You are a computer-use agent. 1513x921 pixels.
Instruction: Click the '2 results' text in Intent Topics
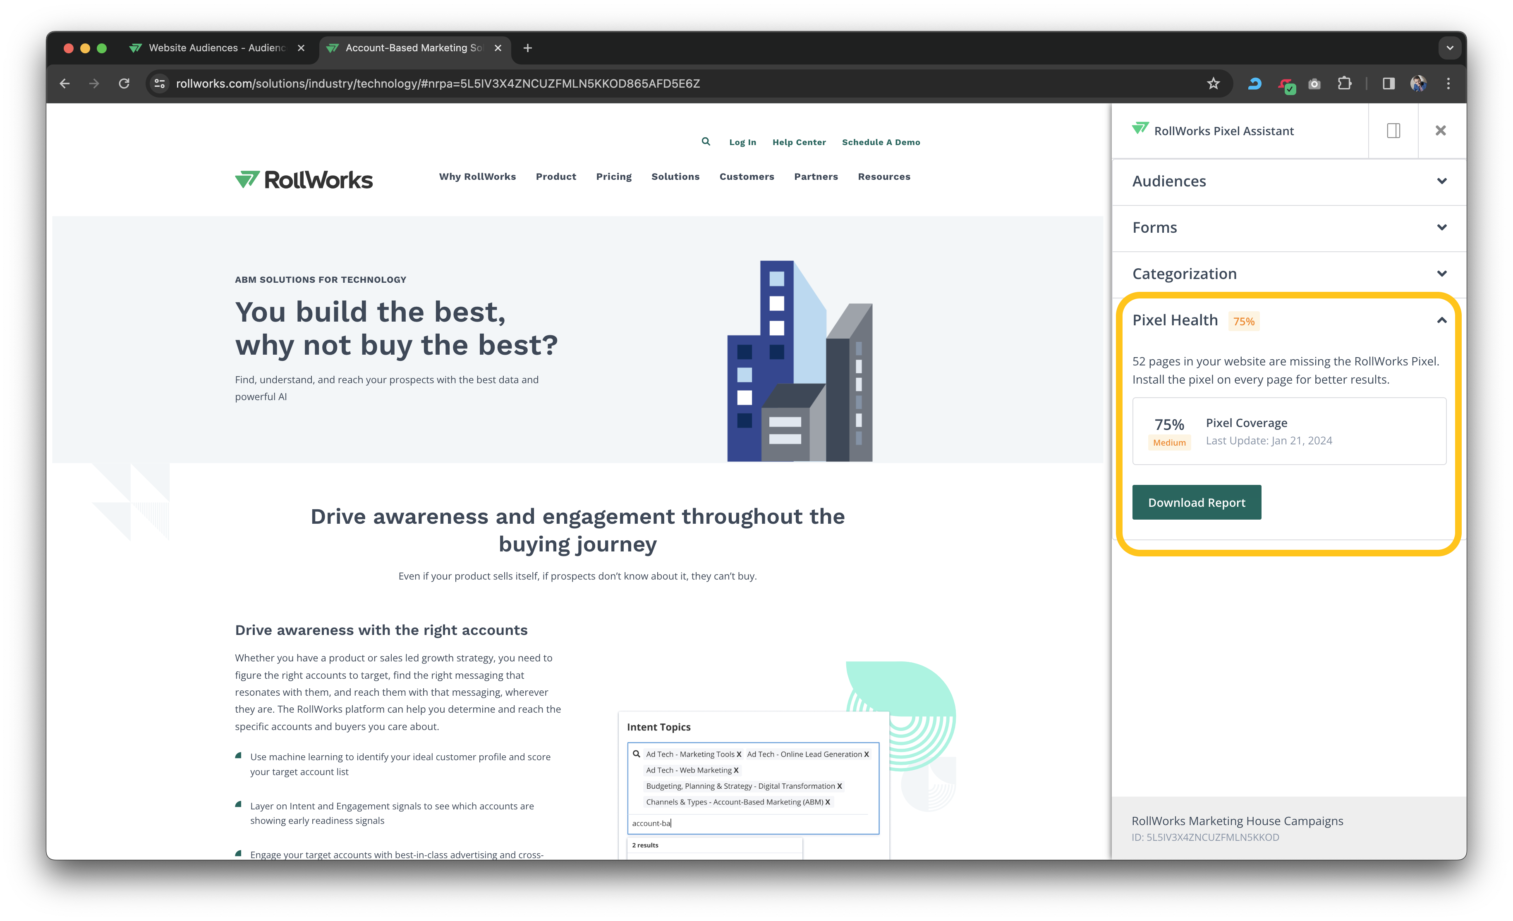pos(645,845)
